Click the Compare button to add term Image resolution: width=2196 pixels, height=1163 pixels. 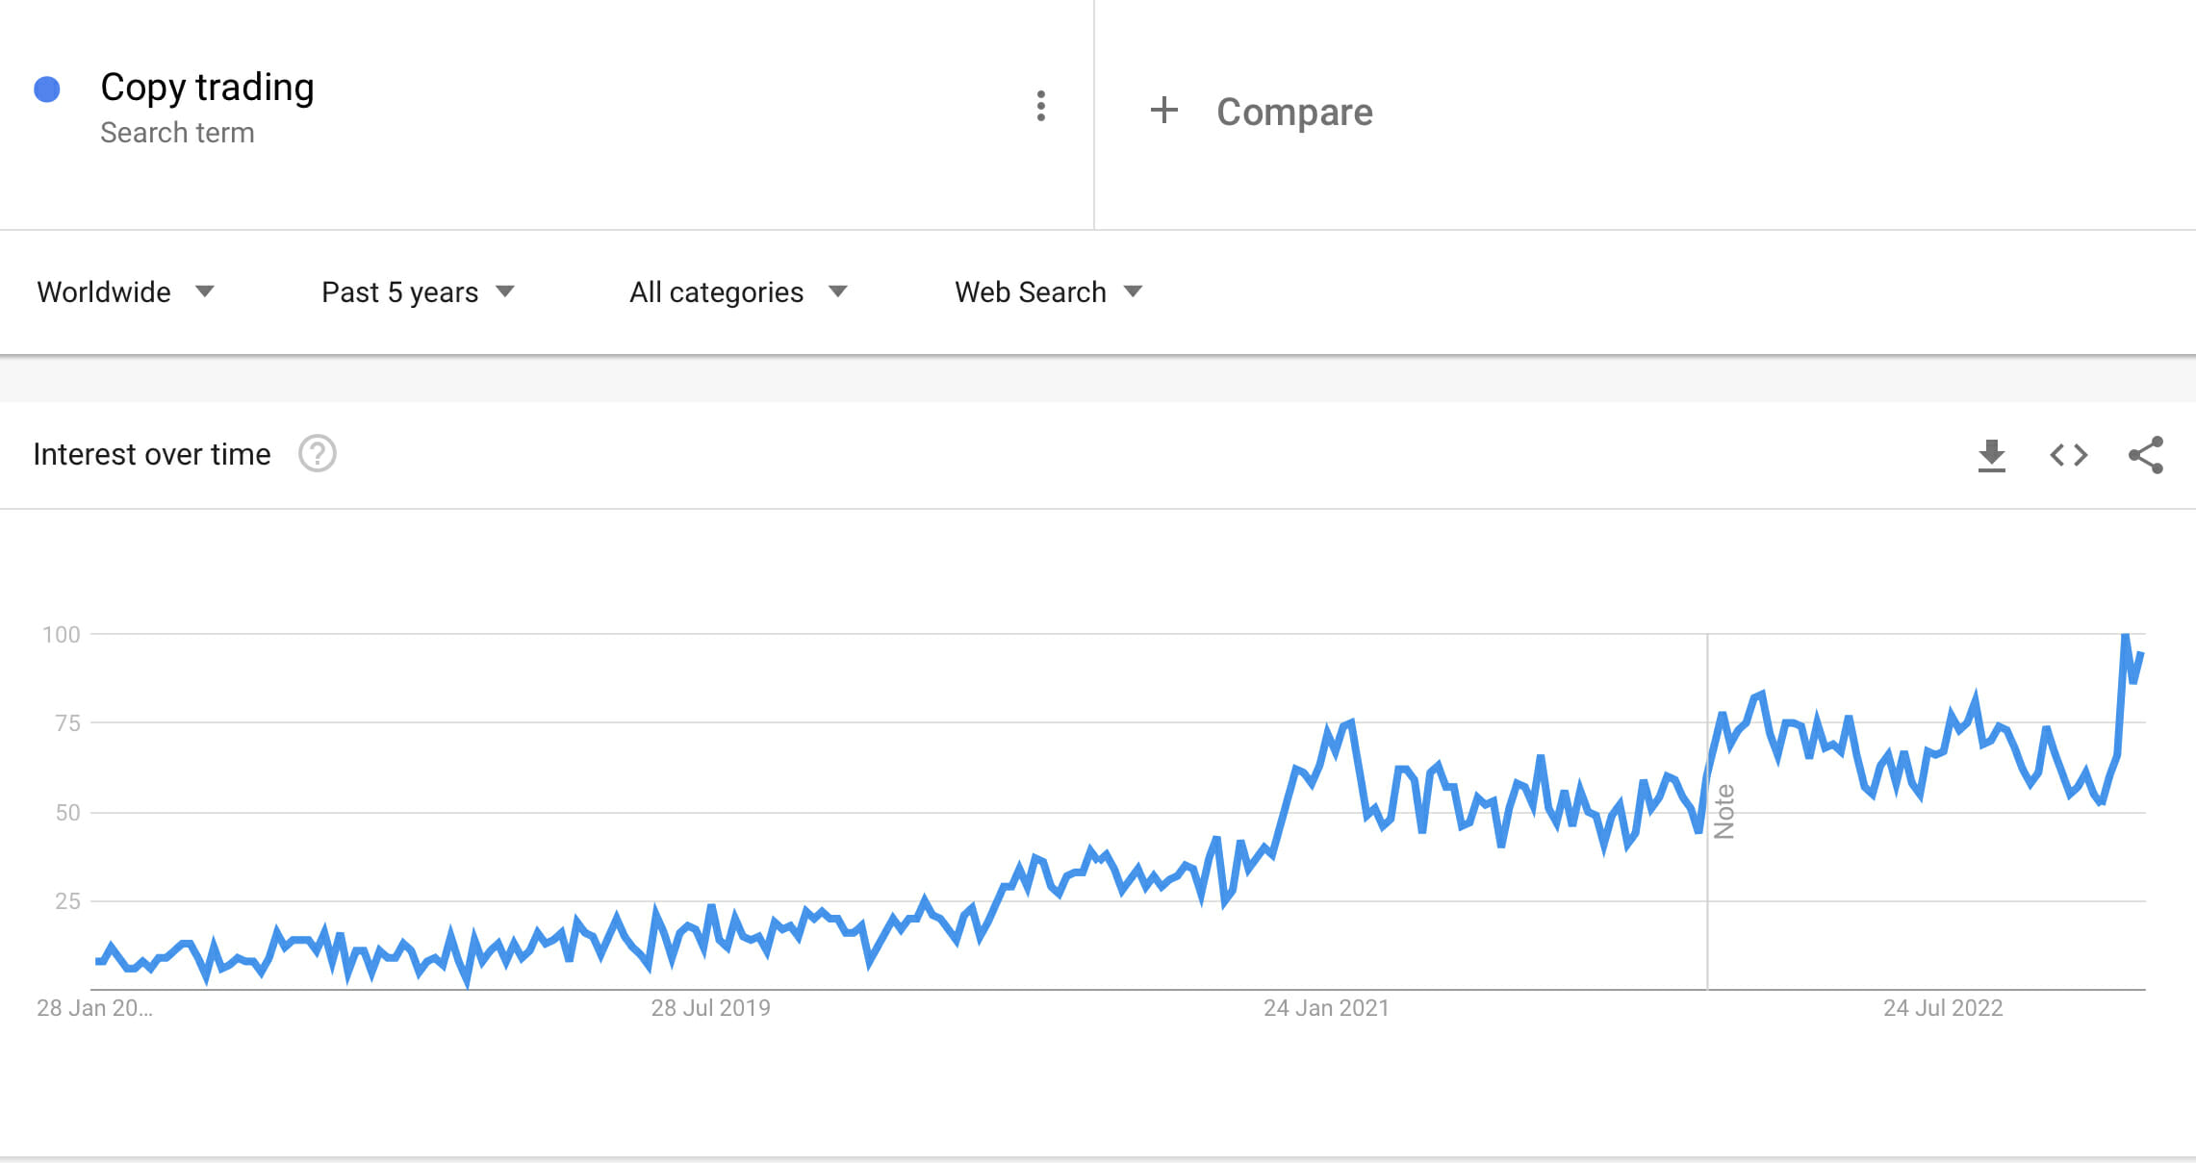coord(1293,112)
